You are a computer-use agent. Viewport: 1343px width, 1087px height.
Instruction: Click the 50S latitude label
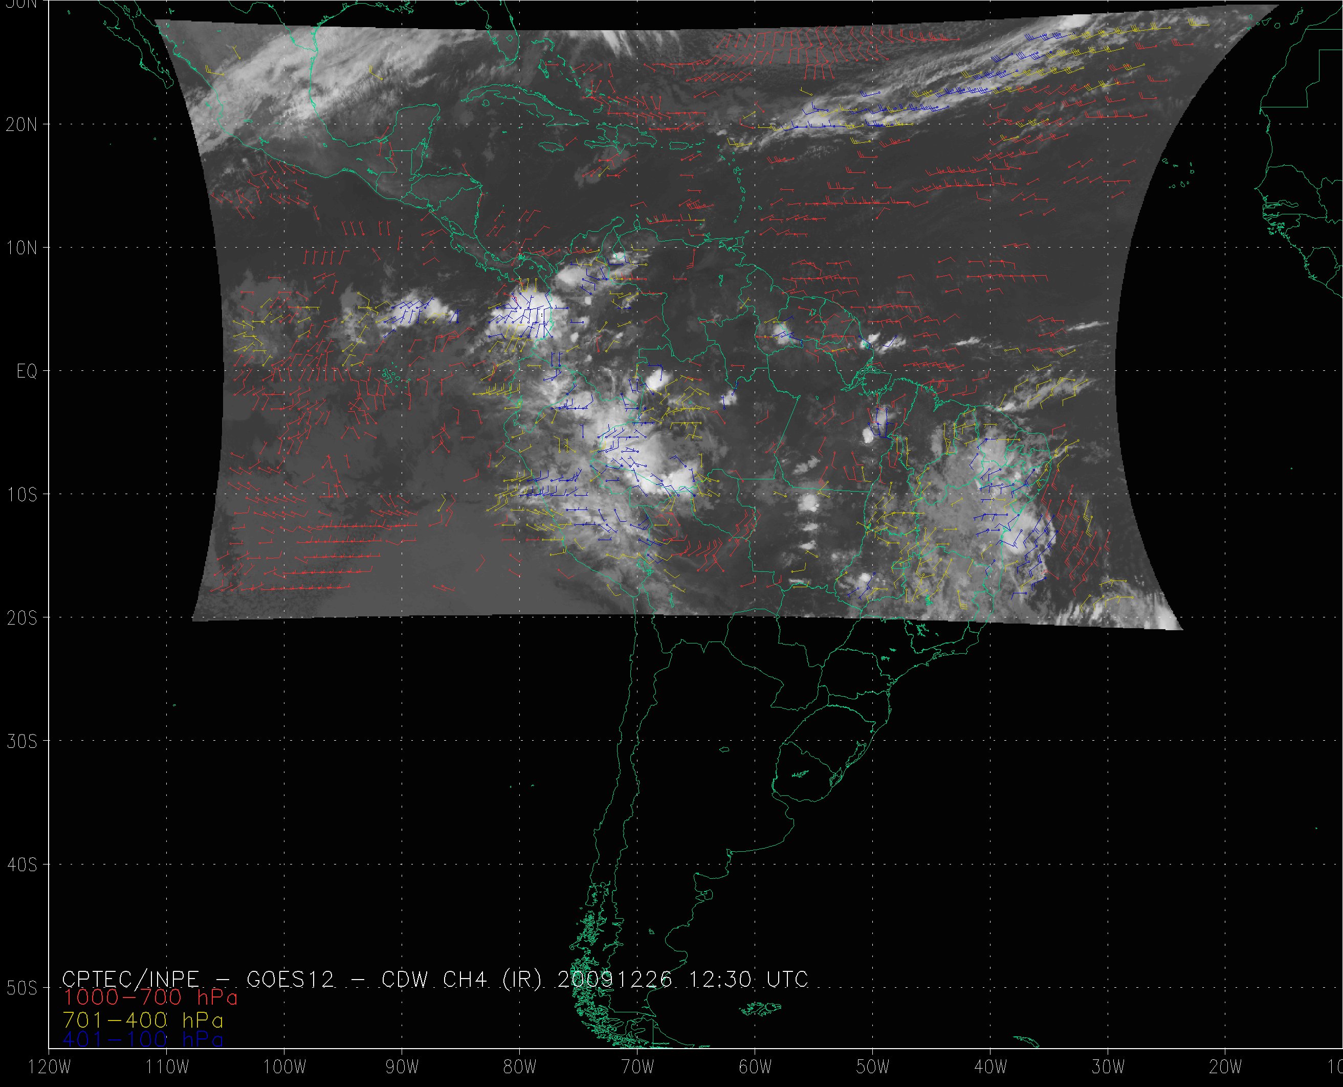pyautogui.click(x=21, y=988)
